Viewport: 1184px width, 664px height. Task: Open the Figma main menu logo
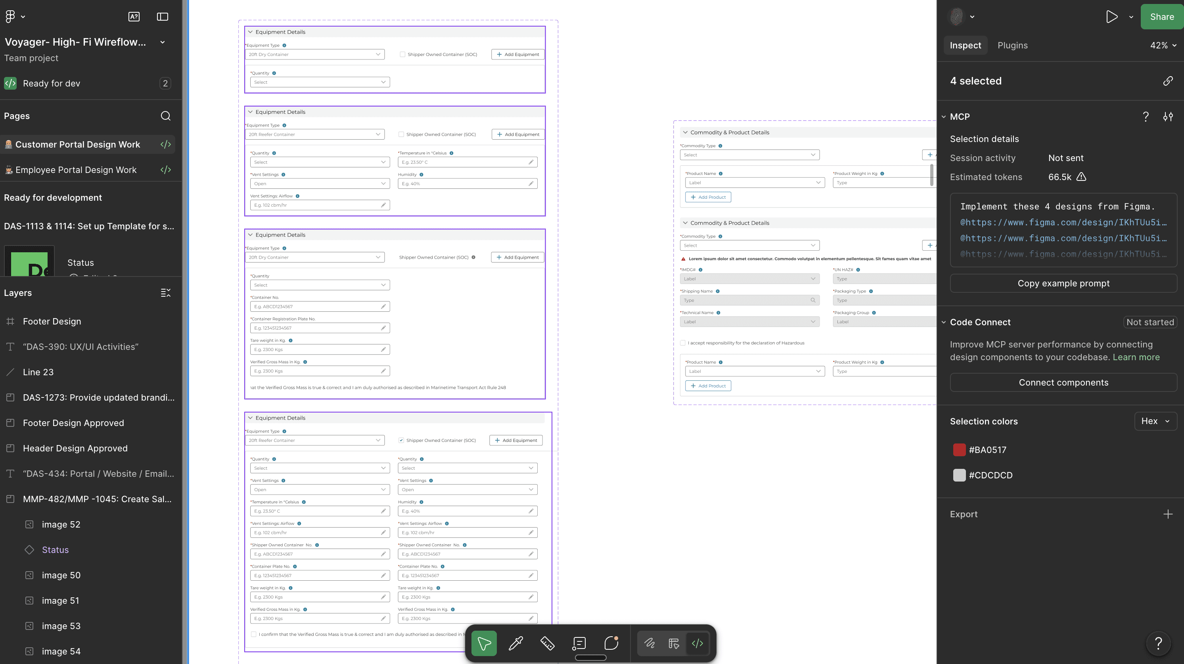click(x=10, y=17)
